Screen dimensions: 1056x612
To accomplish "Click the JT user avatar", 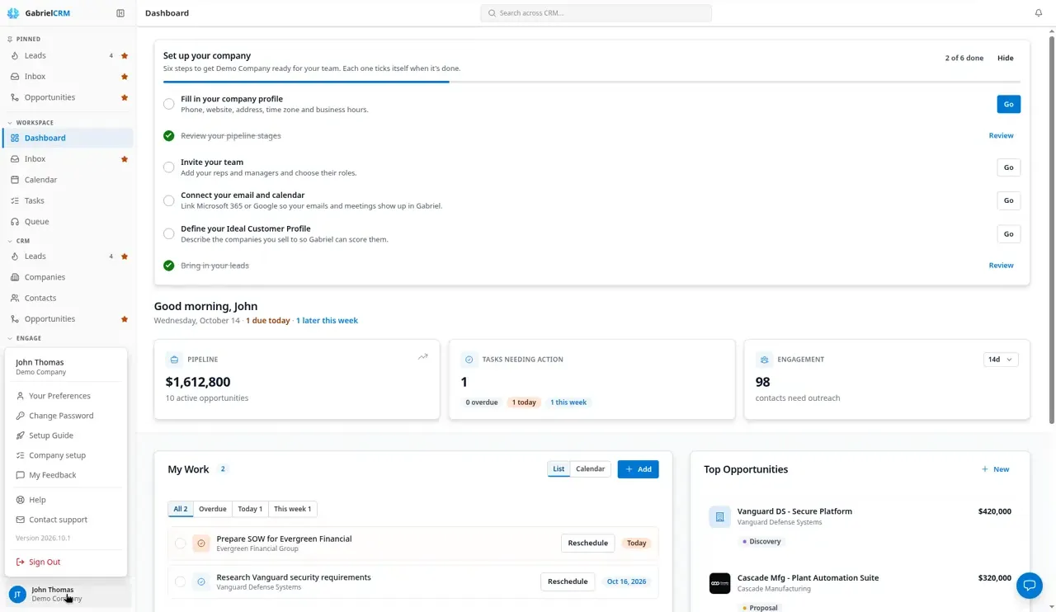I will point(17,595).
